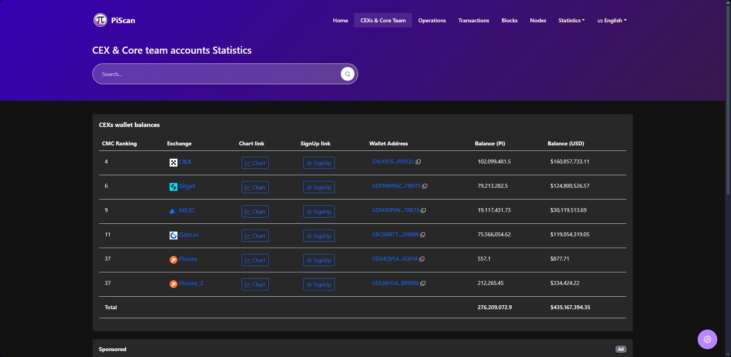Open the Operations page
Screen dimensions: 731x357
pyautogui.click(x=432, y=20)
